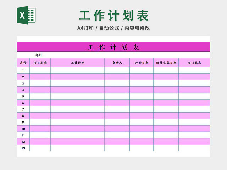
Task: Click row number 11 cell
Action: click(23, 135)
